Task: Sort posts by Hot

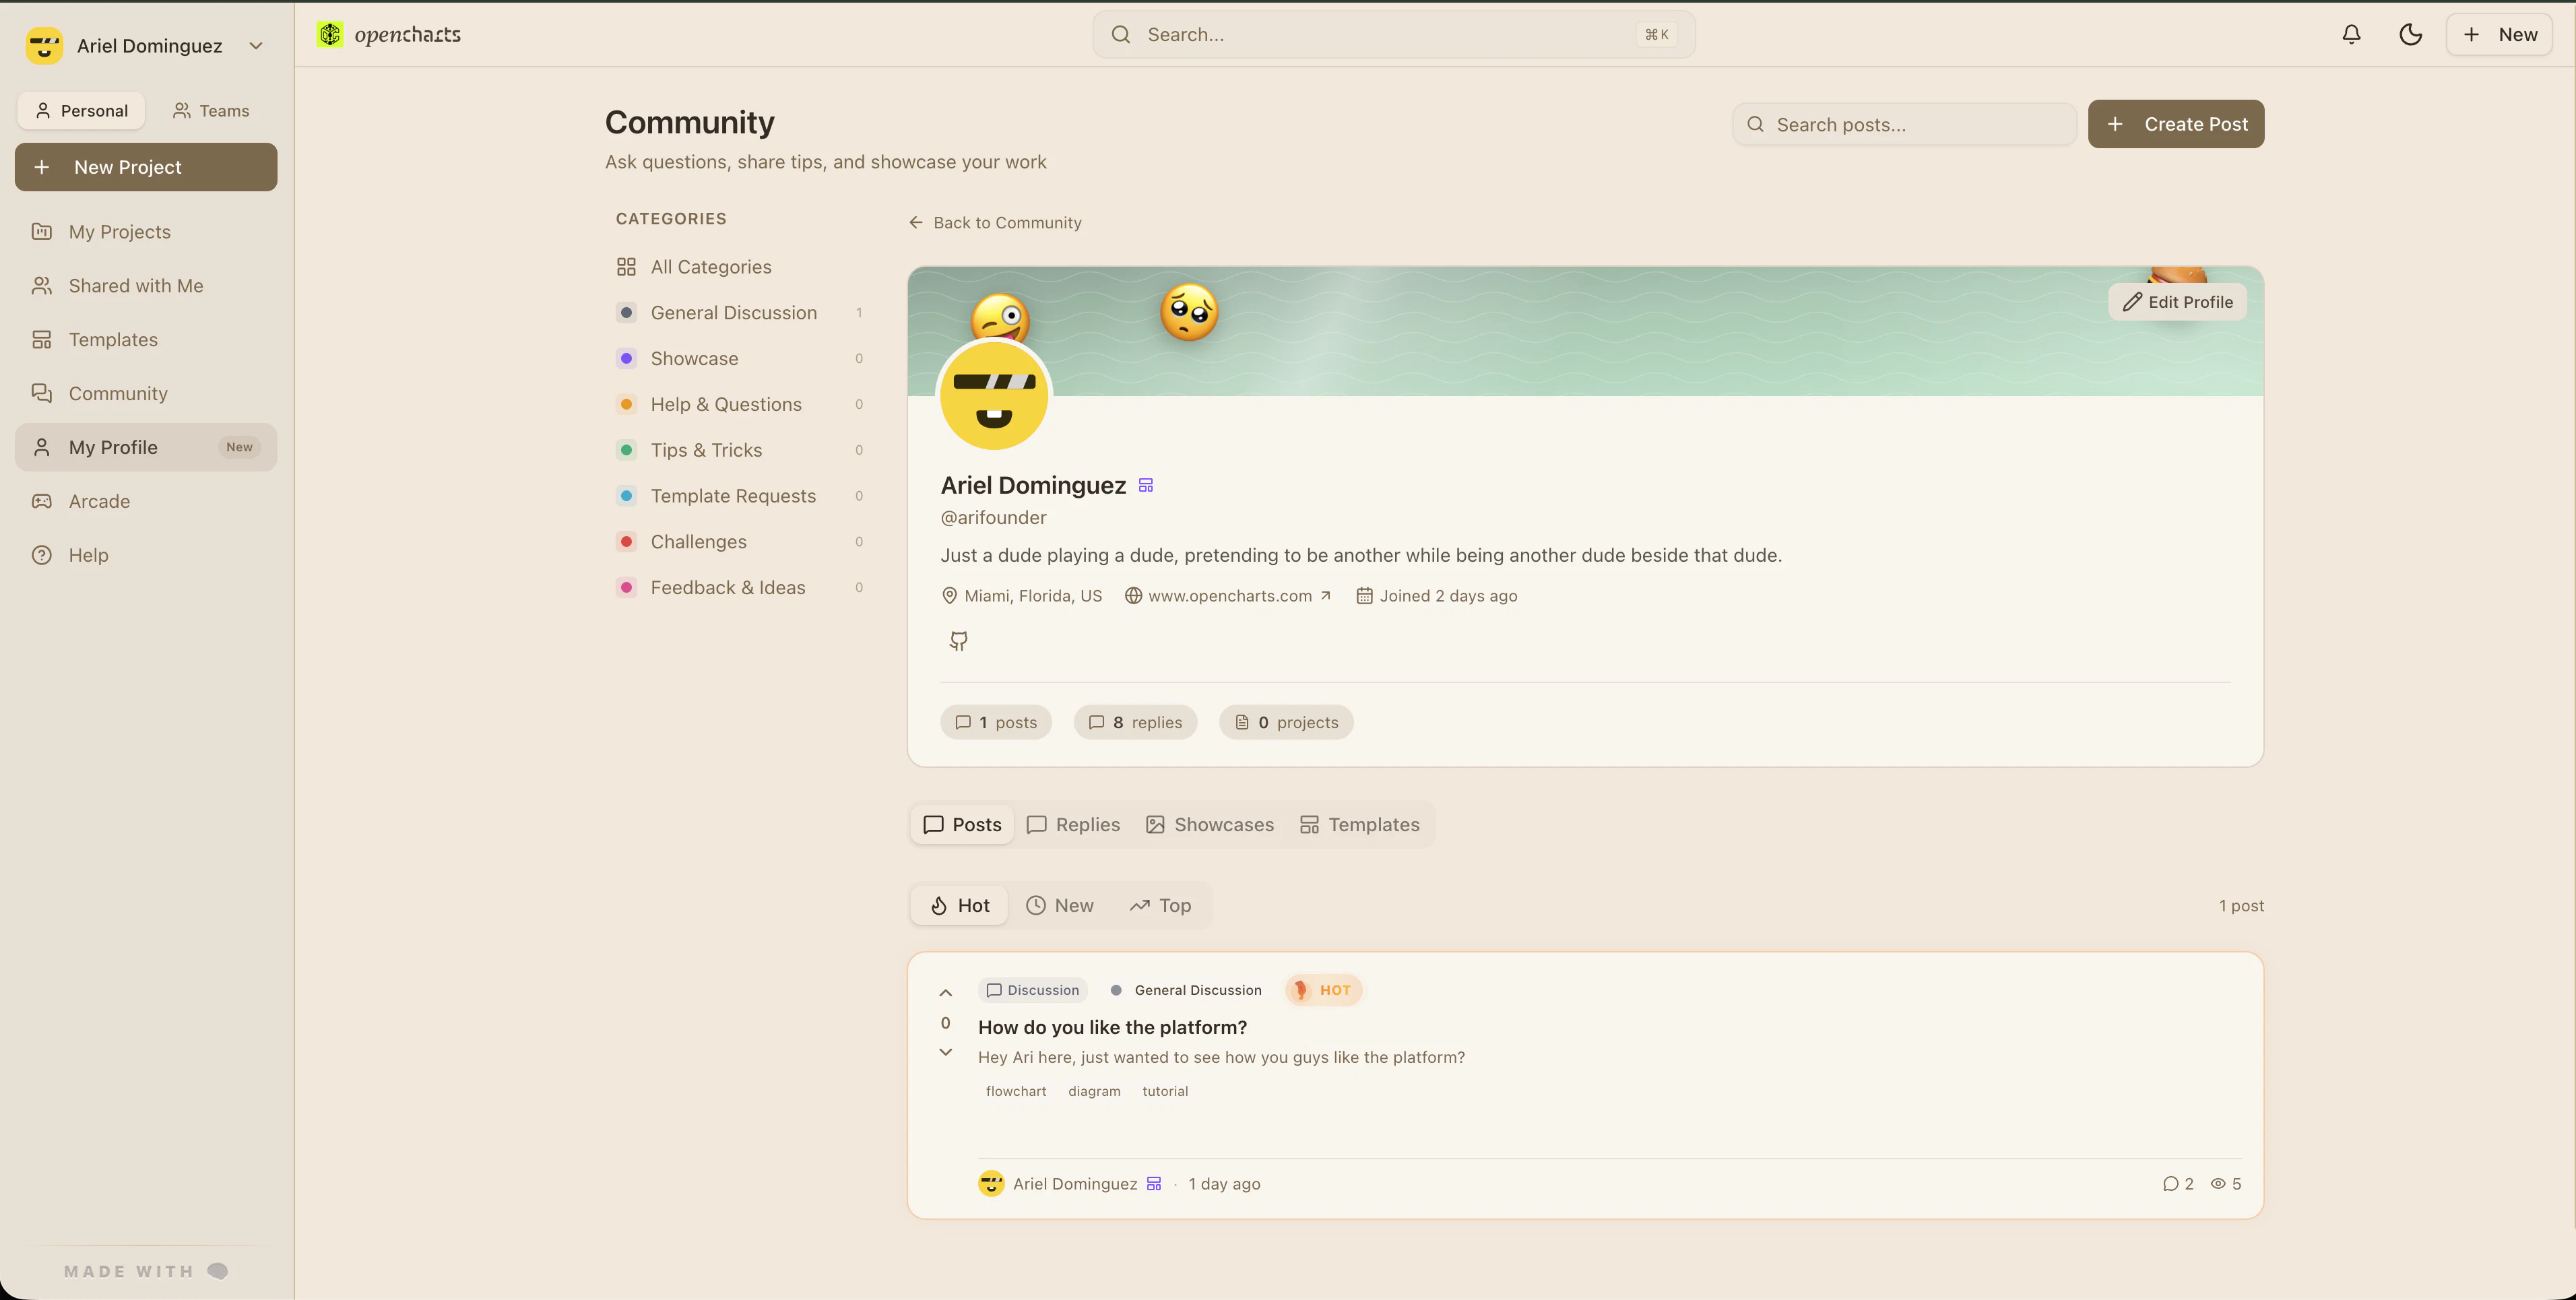Action: coord(959,905)
